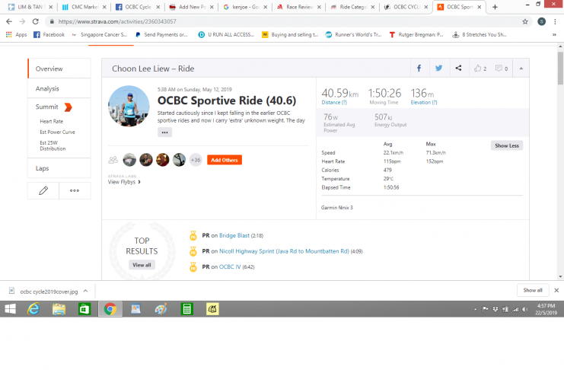Open Heart Rate analysis
The height and width of the screenshot is (370, 564).
(x=52, y=121)
